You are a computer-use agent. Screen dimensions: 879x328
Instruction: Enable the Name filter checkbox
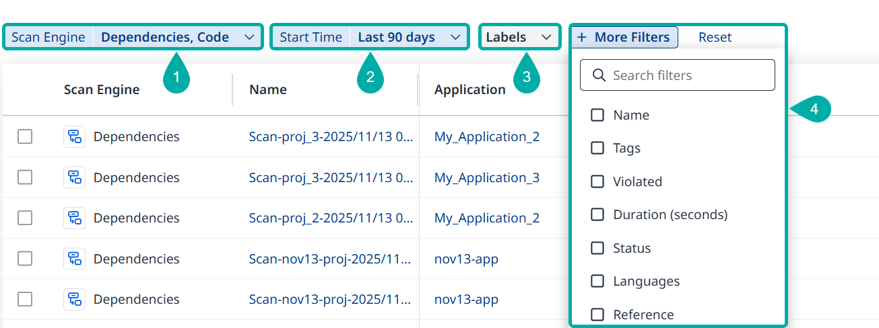597,115
